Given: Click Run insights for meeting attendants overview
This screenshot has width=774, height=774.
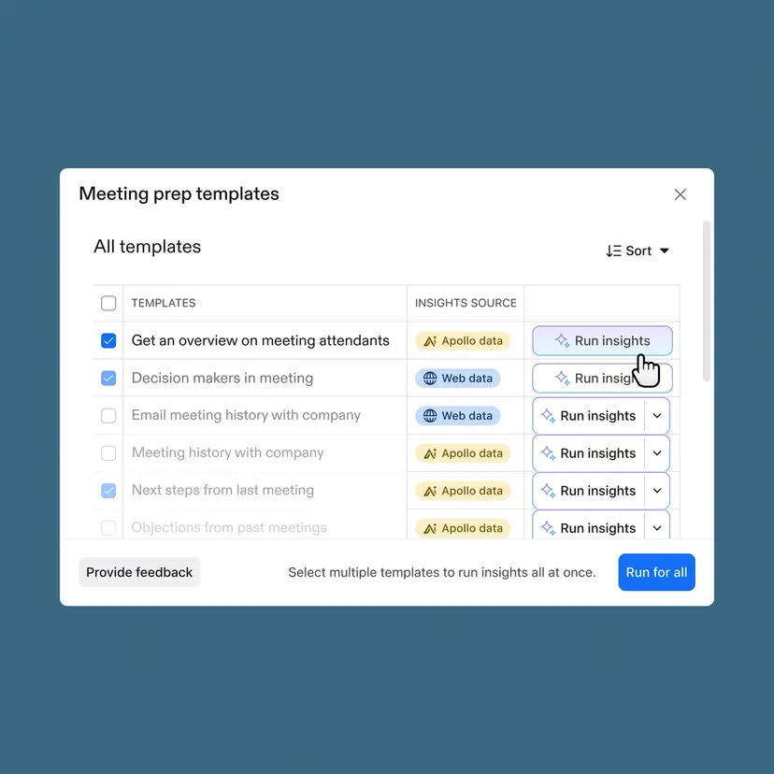Looking at the screenshot, I should click(x=602, y=341).
